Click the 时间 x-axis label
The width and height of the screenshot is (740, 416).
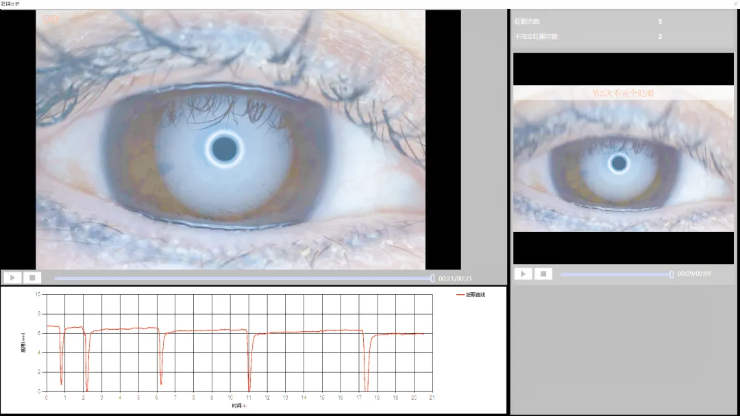[x=238, y=406]
